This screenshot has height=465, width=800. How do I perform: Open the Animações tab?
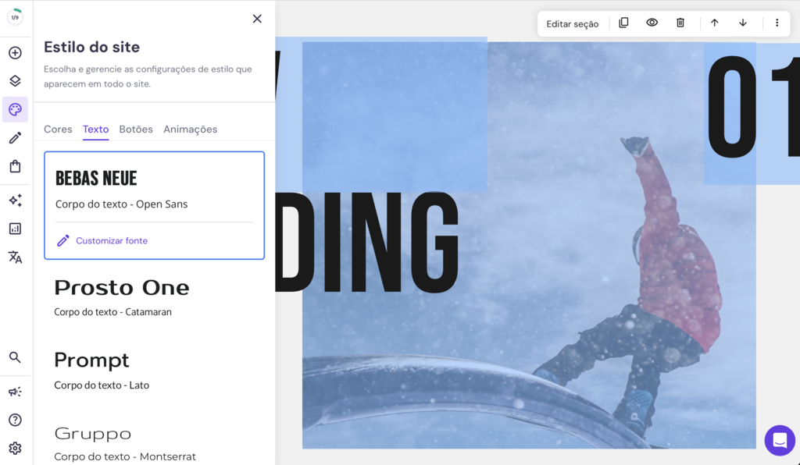coord(191,129)
